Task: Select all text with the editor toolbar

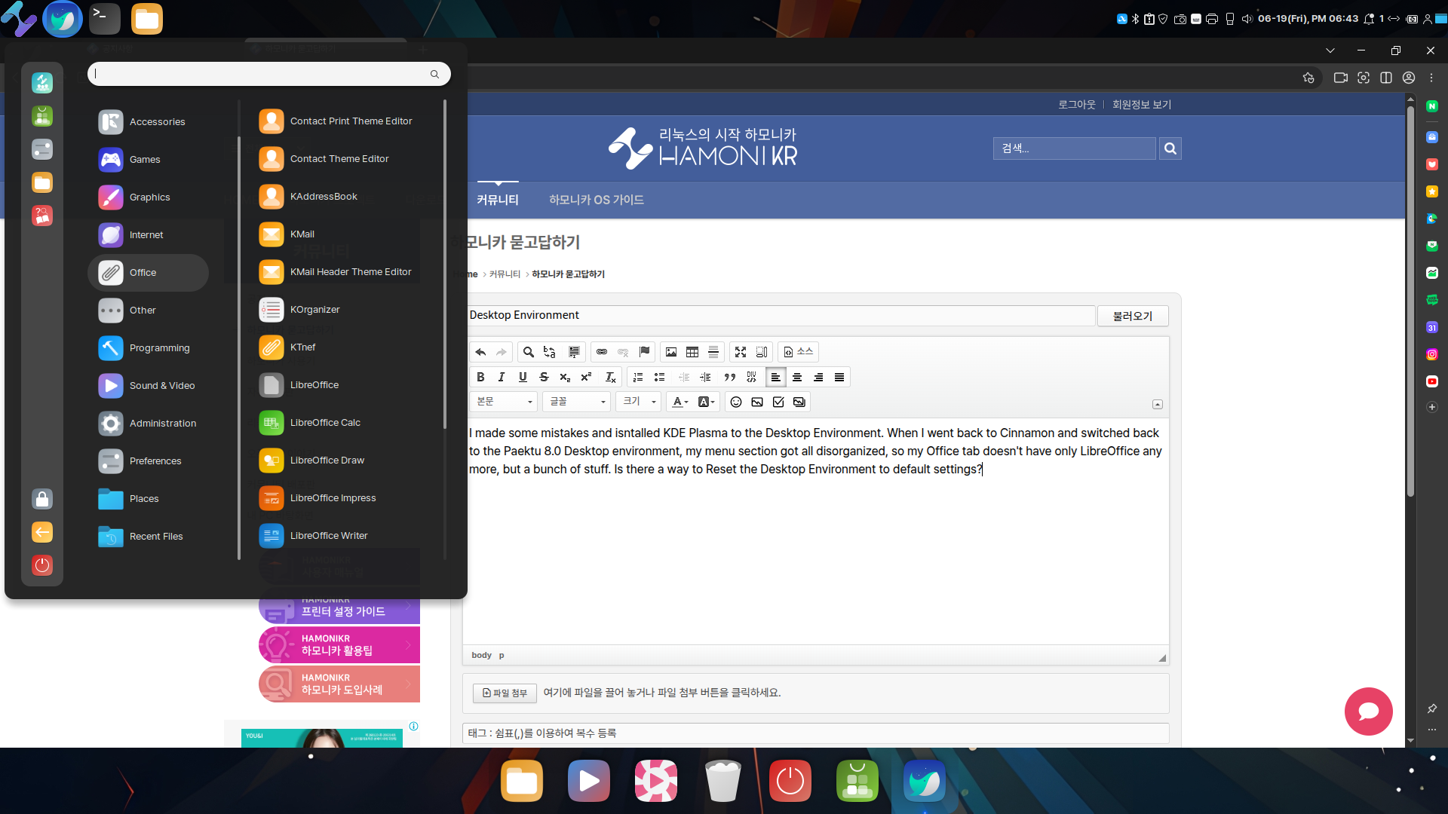Action: (574, 352)
